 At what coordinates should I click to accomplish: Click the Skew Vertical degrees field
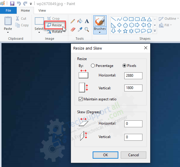click(x=133, y=137)
